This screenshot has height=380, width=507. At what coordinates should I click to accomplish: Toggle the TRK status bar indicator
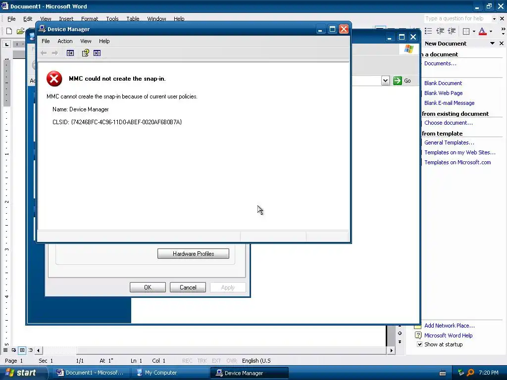pos(202,361)
